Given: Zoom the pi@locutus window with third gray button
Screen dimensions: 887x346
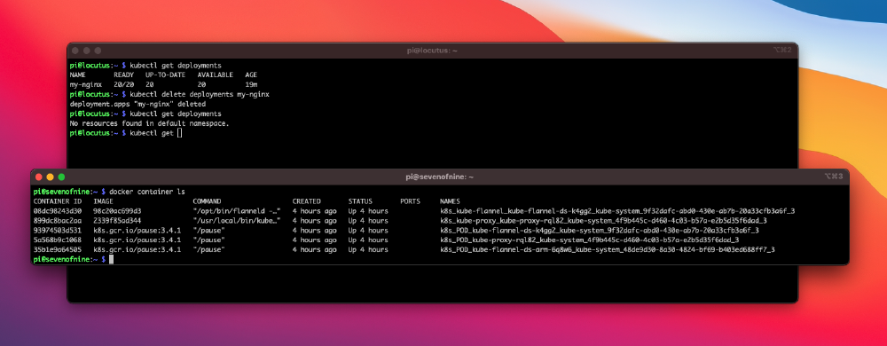Looking at the screenshot, I should (98, 51).
